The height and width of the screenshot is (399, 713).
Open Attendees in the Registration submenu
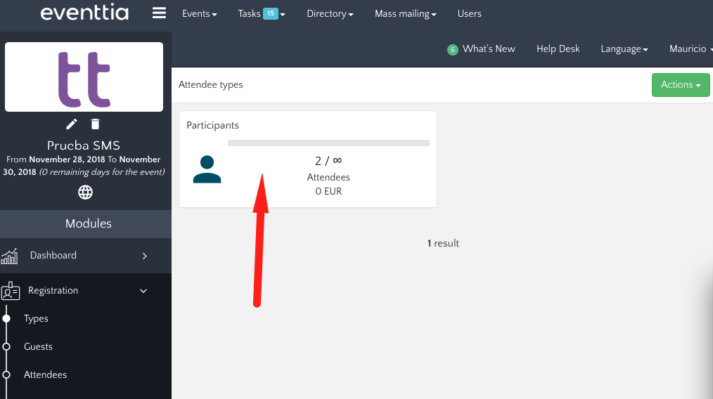click(45, 375)
